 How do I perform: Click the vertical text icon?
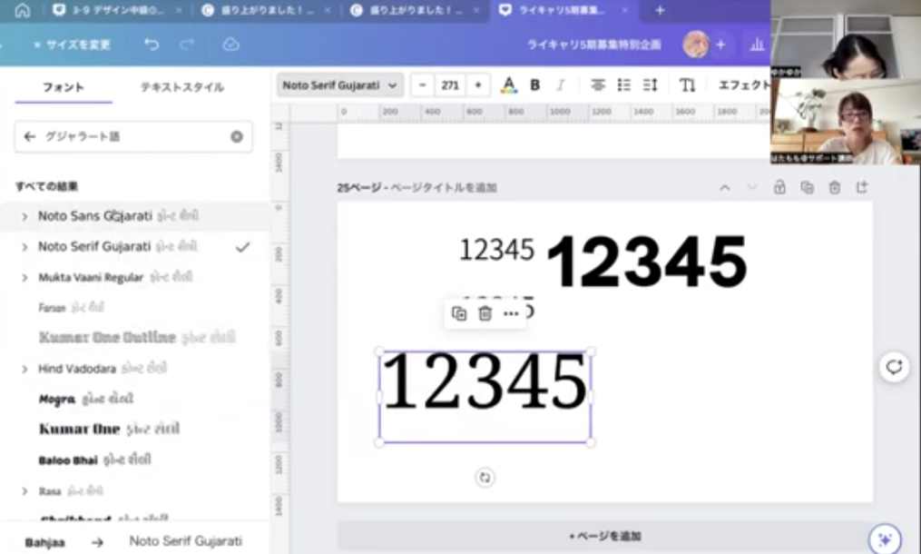click(x=687, y=84)
